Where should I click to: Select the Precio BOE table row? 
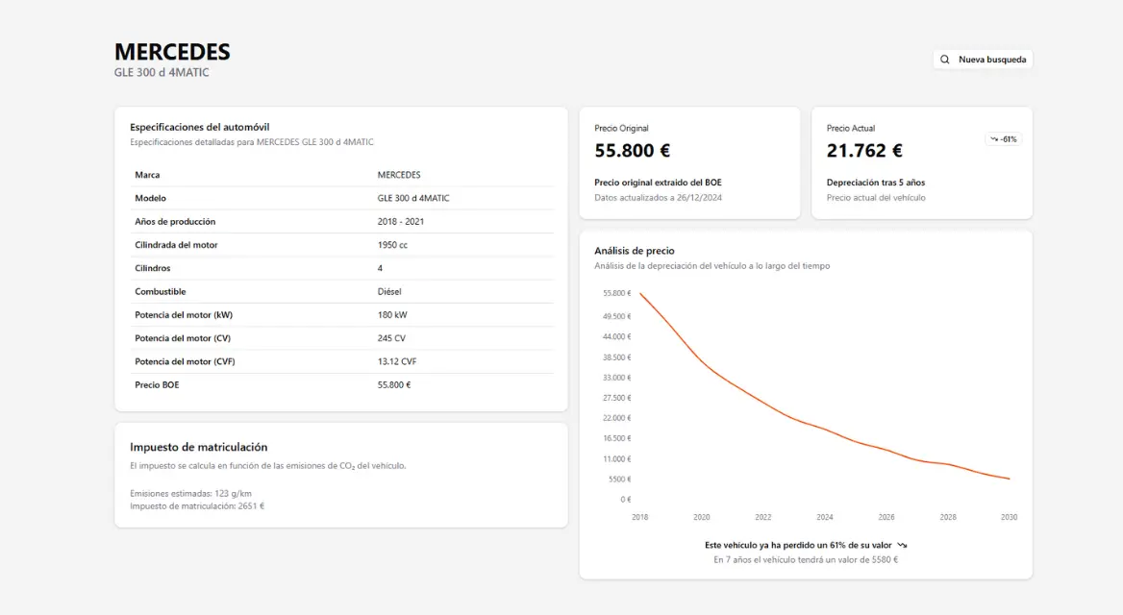point(341,384)
